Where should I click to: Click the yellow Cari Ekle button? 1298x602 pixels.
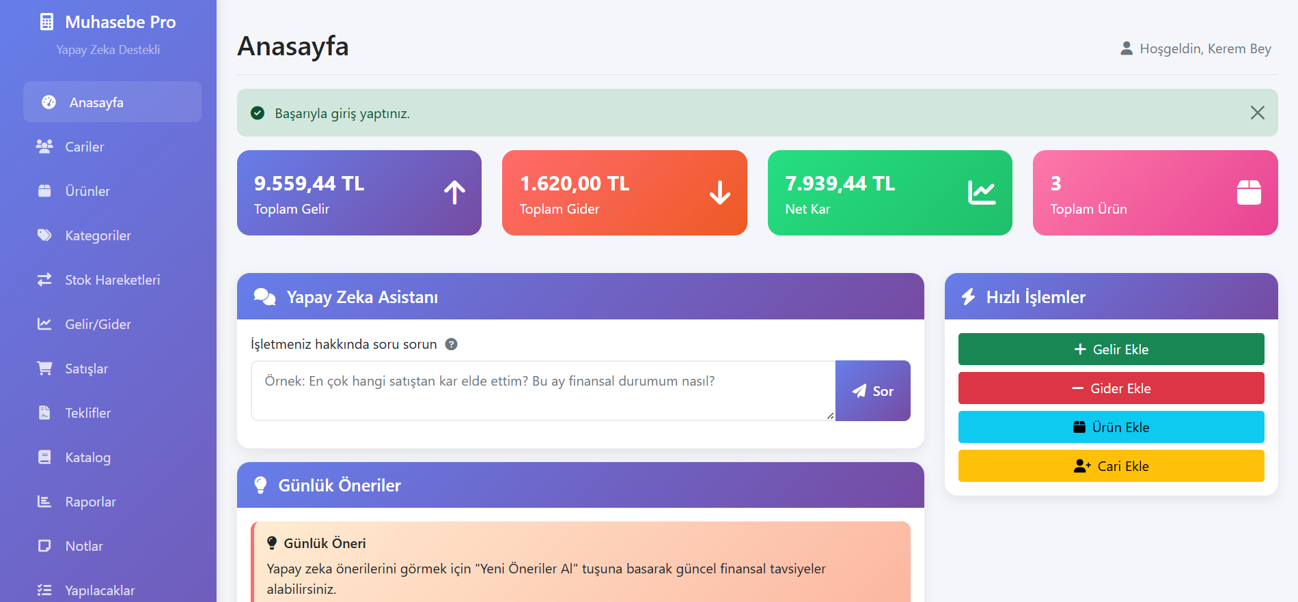1111,466
